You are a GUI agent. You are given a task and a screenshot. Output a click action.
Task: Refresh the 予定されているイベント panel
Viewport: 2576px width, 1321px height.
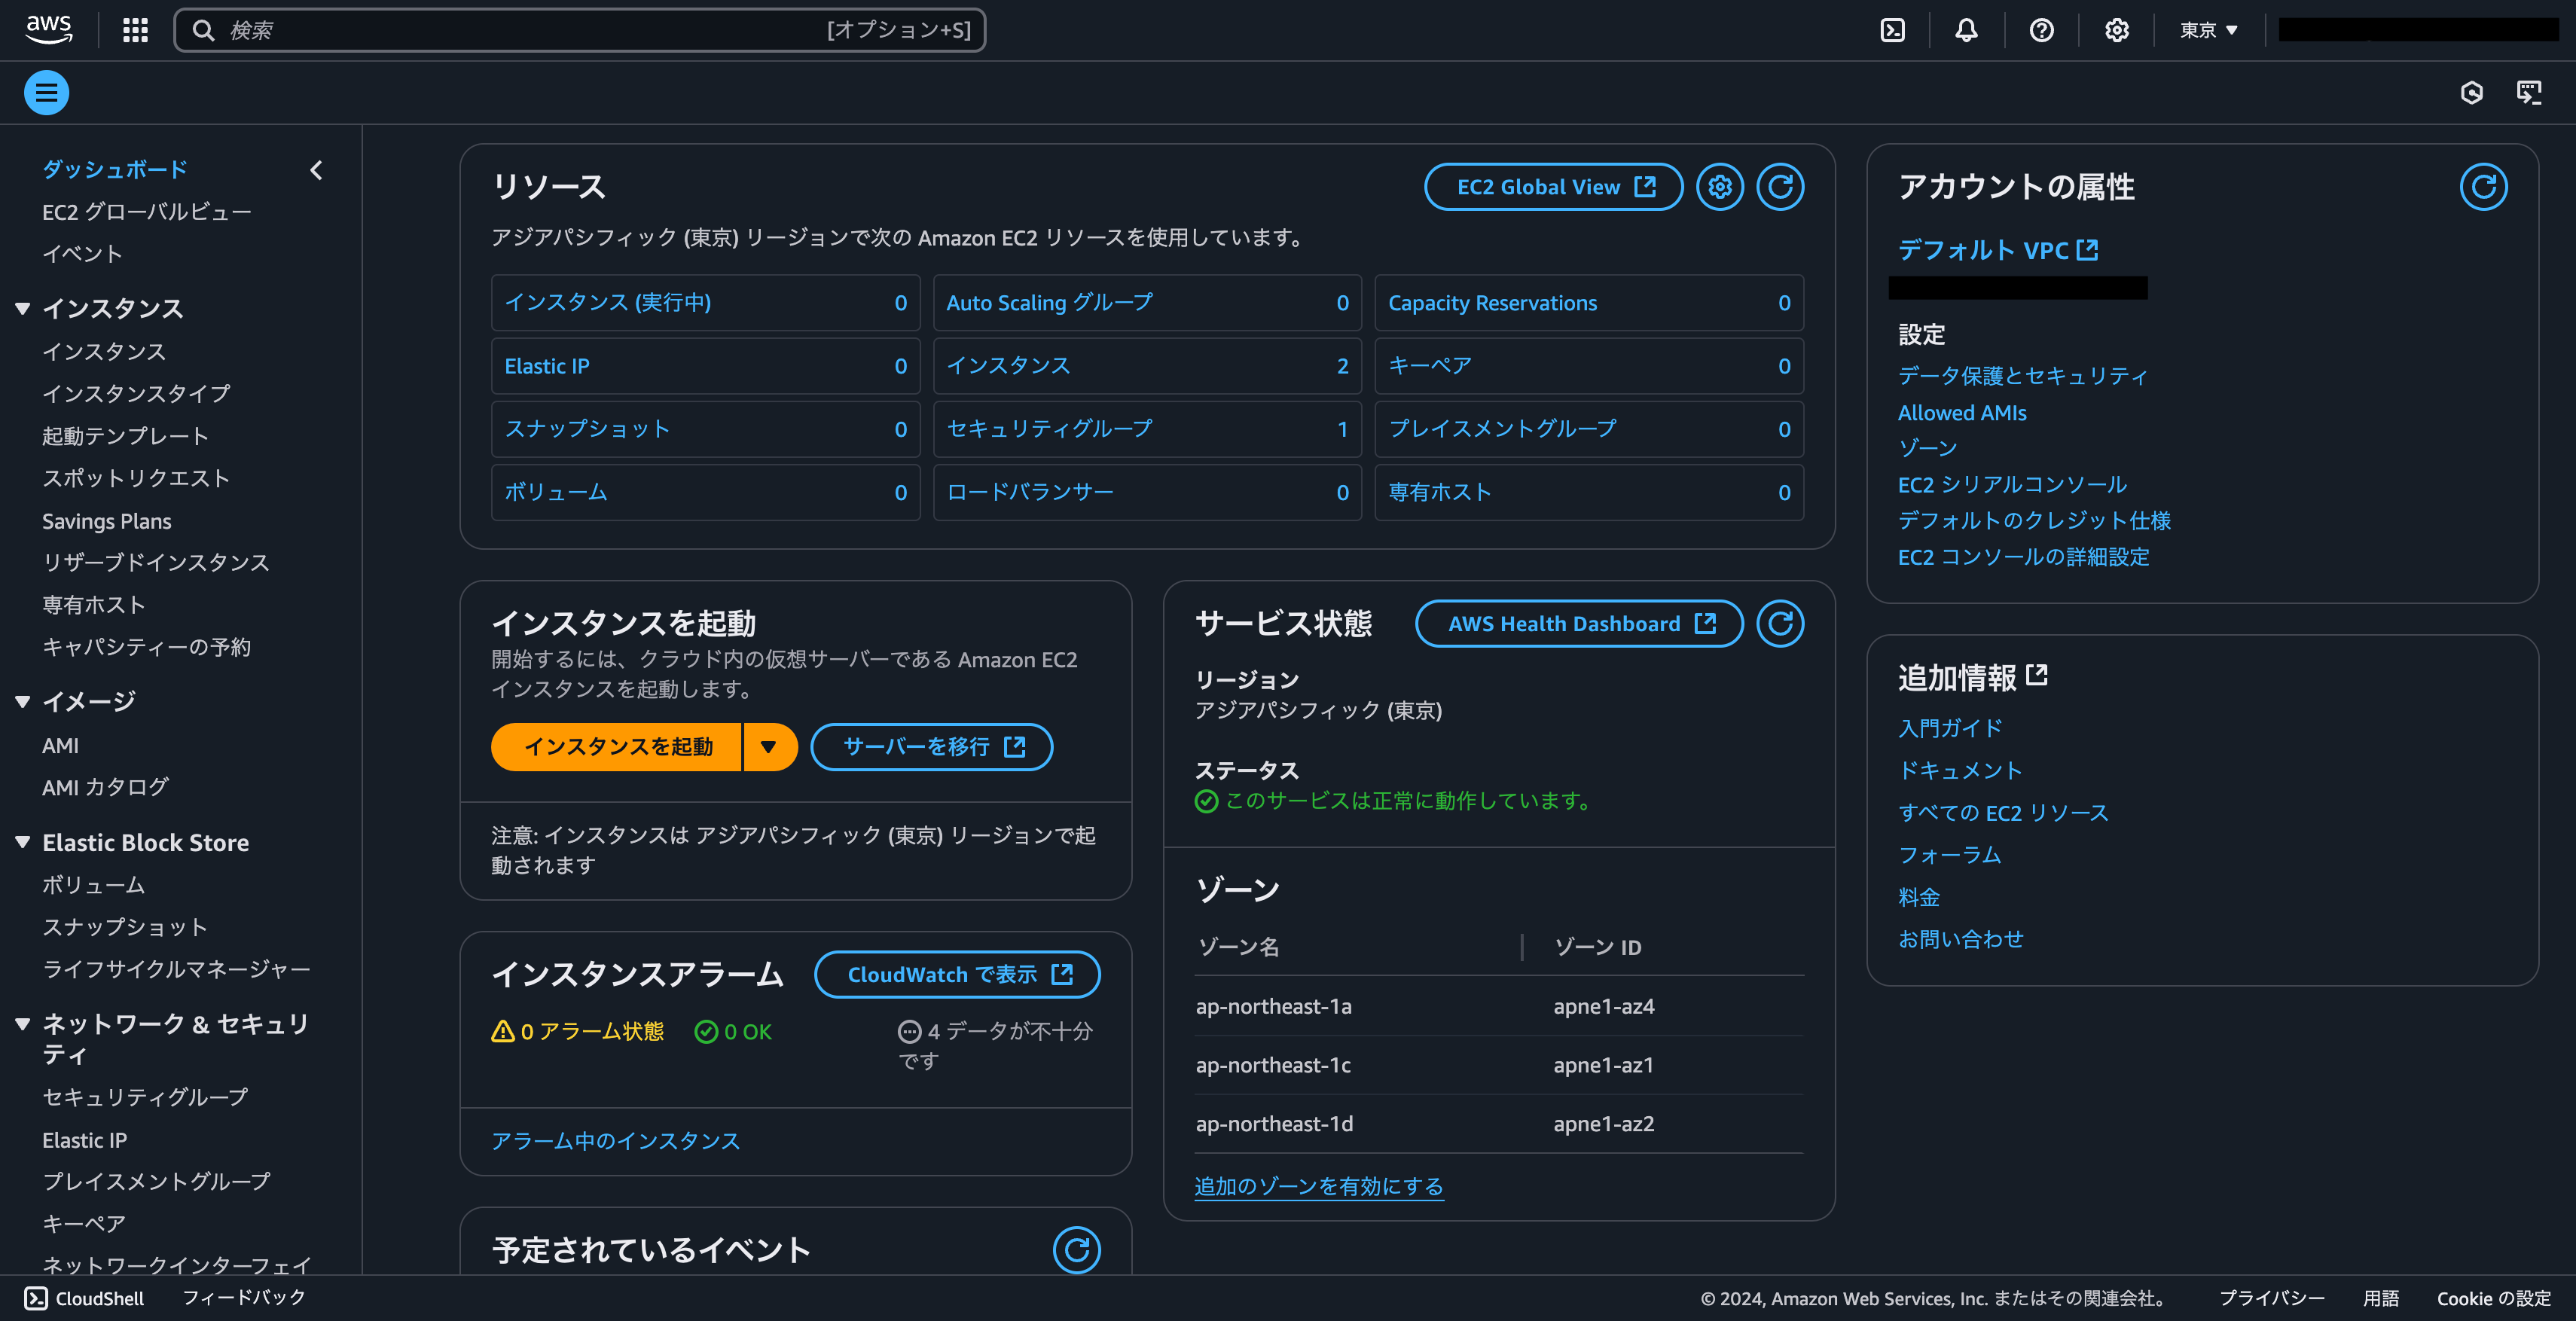1076,1250
